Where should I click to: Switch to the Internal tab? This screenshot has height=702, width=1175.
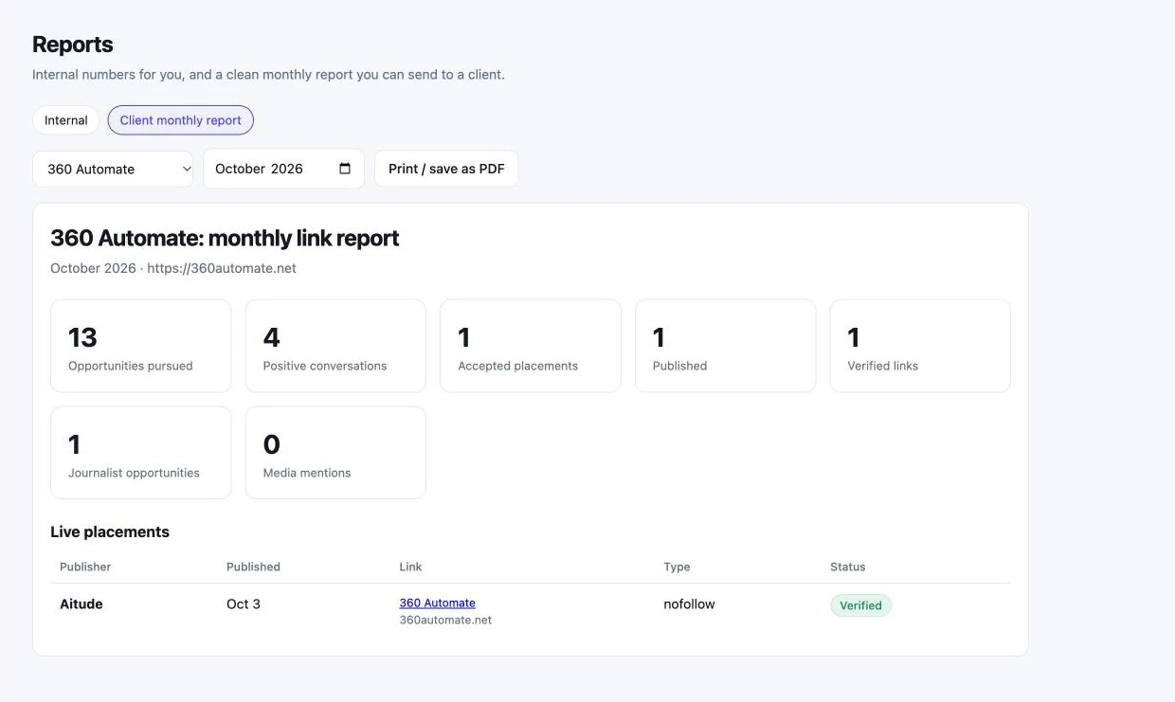point(66,120)
